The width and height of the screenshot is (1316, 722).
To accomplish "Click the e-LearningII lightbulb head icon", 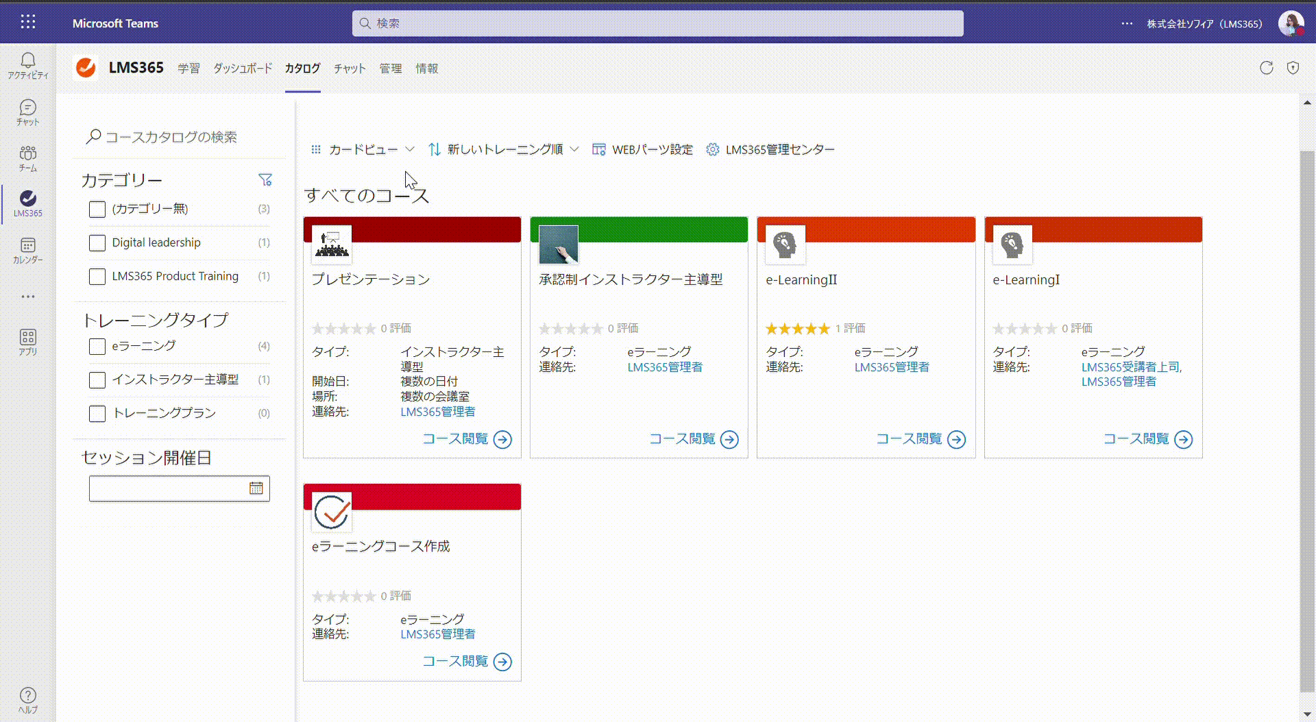I will point(785,245).
